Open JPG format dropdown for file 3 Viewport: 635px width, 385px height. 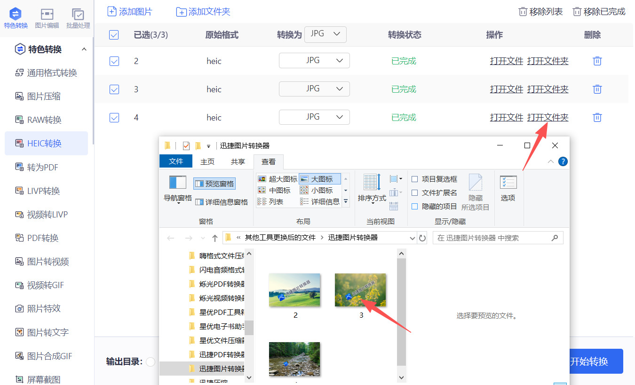pyautogui.click(x=314, y=89)
